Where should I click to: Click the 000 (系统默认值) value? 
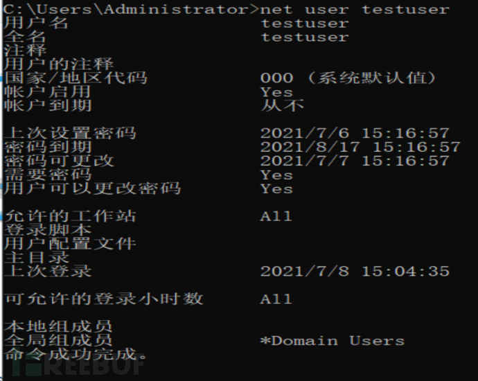point(348,78)
